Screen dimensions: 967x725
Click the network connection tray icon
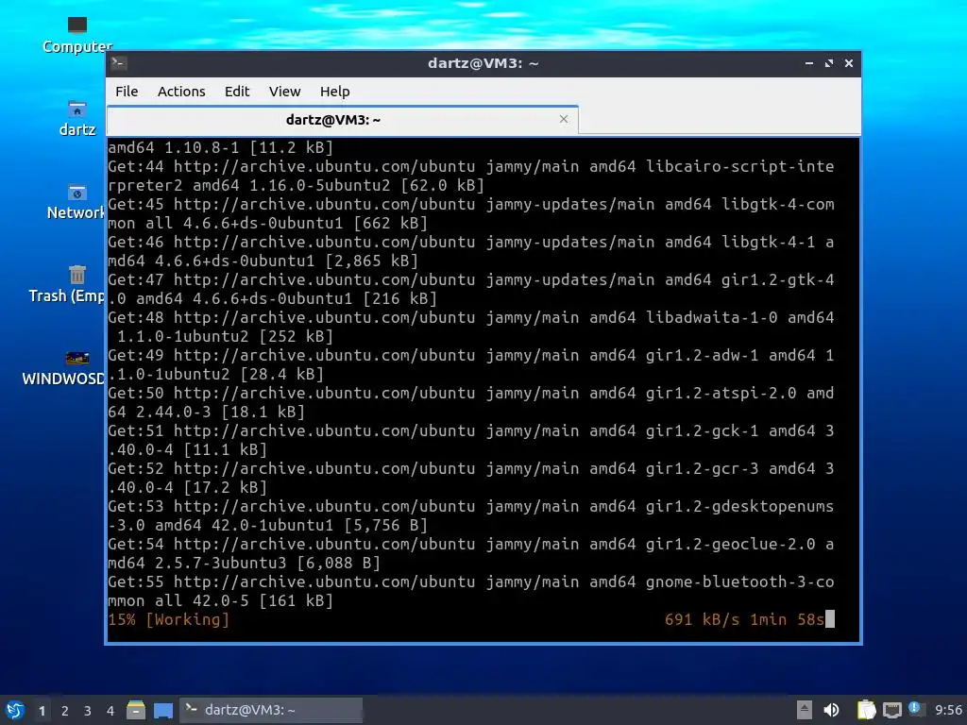(x=891, y=710)
